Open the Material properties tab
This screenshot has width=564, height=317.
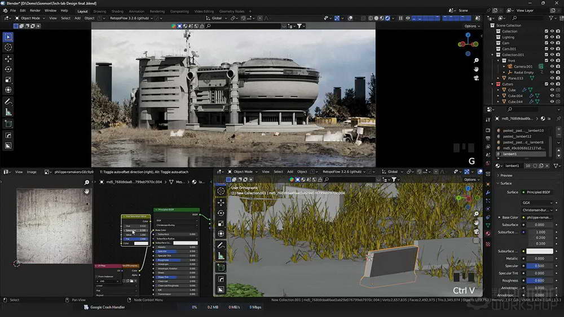click(488, 233)
